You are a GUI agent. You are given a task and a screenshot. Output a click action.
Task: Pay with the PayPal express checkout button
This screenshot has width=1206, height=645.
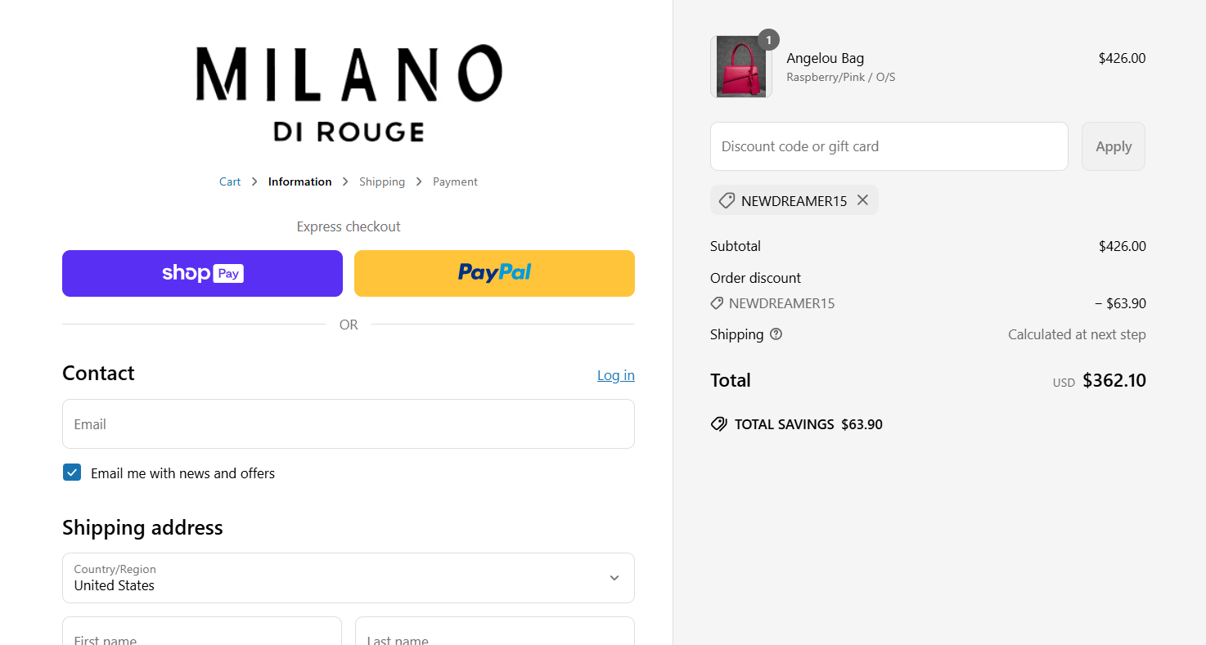(x=493, y=273)
